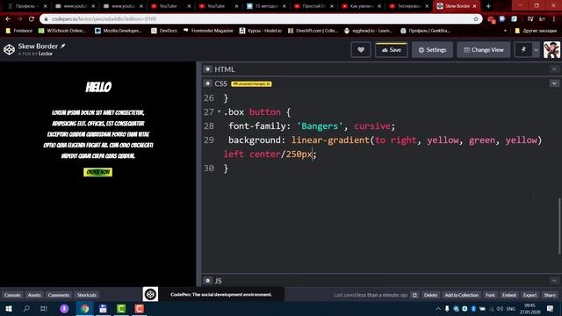
Task: Open Windows Start menu
Action: 8,308
